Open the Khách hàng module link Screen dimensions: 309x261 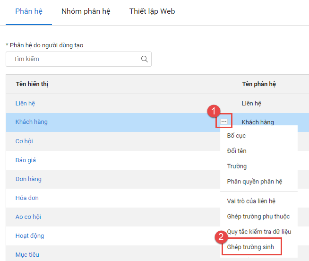point(32,122)
